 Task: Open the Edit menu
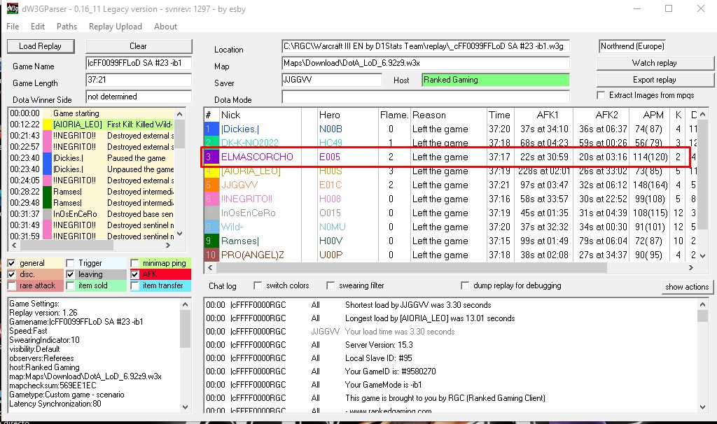click(x=38, y=27)
